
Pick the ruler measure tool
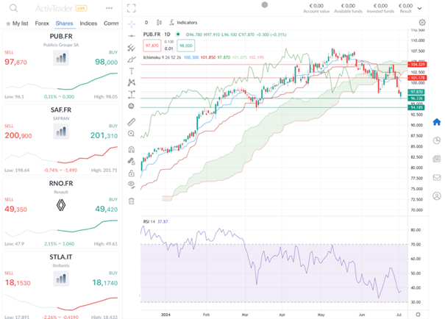[131, 121]
